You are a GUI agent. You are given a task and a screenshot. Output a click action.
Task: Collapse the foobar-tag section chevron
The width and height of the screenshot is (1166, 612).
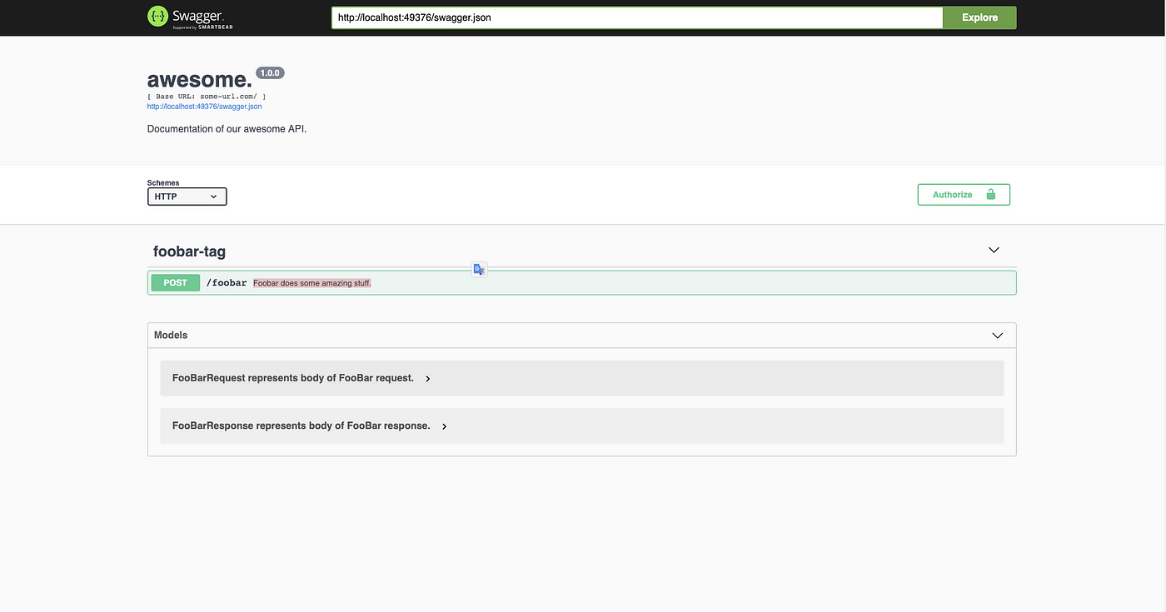pyautogui.click(x=994, y=250)
